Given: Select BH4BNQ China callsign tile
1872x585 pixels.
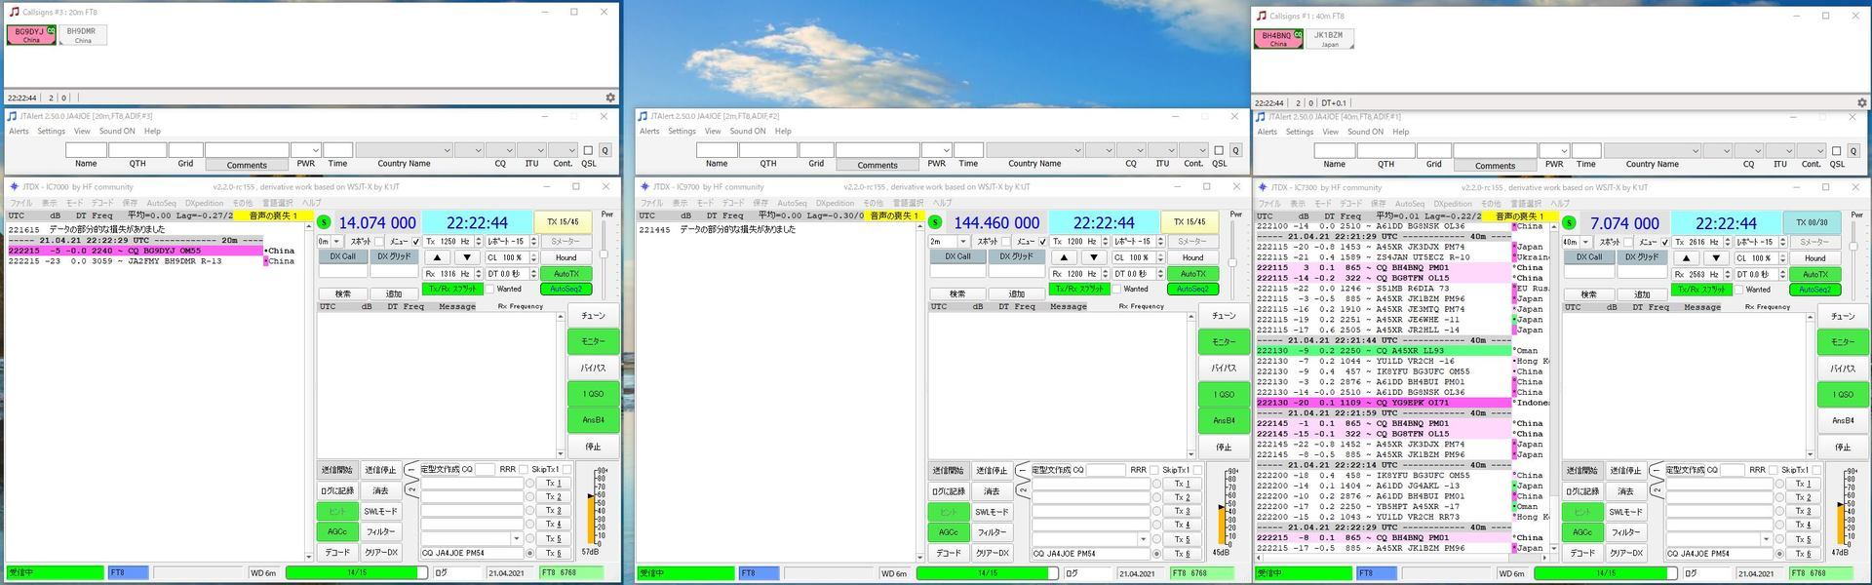Looking at the screenshot, I should coord(1278,39).
